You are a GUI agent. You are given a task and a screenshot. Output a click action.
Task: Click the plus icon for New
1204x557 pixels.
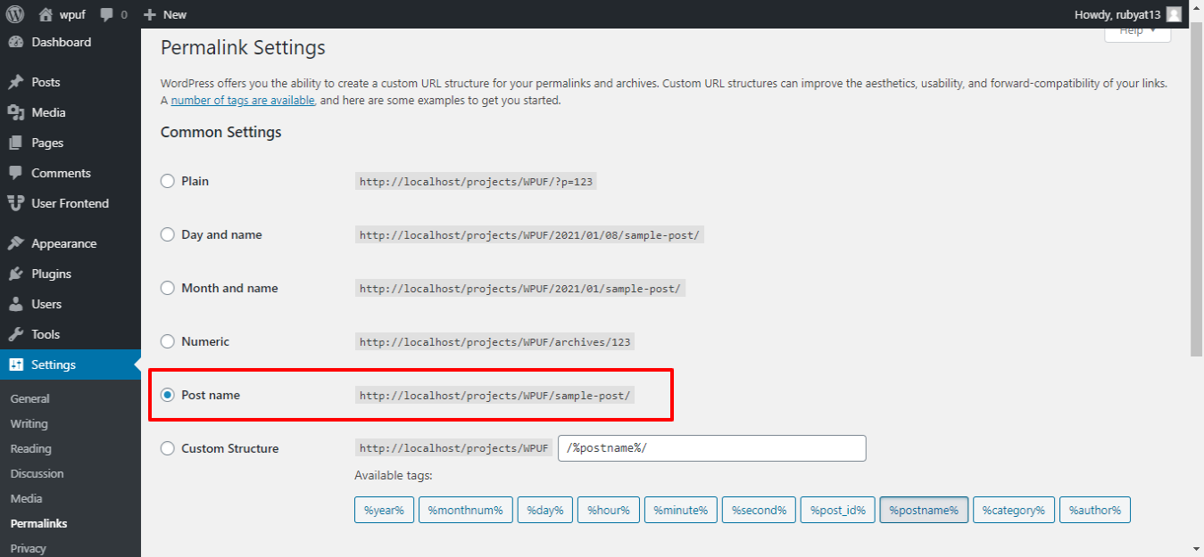coord(150,14)
